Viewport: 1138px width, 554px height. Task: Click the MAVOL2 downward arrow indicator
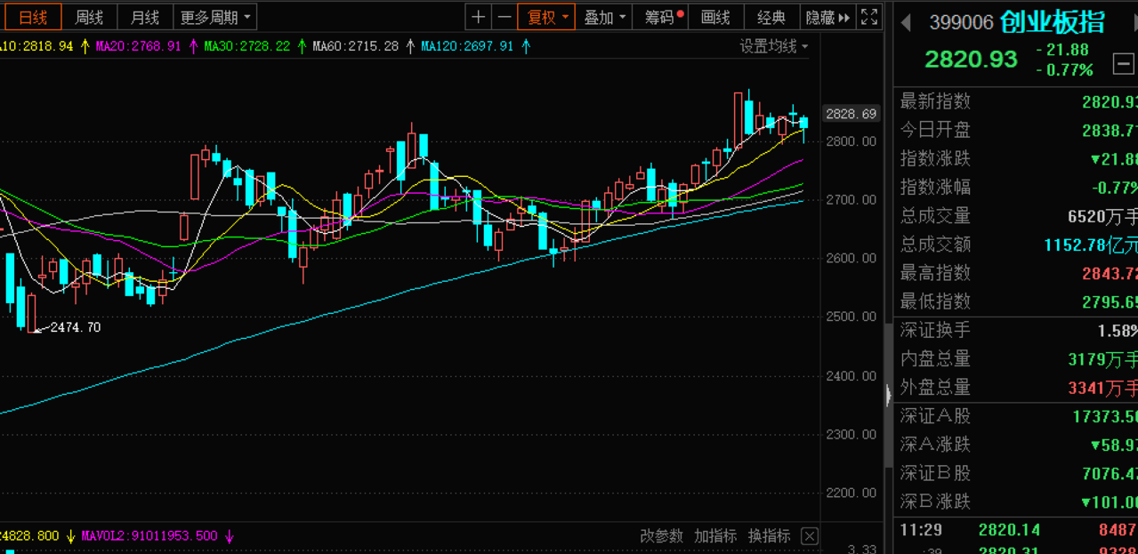[x=229, y=536]
